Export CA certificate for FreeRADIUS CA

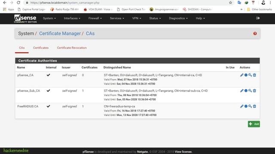pos(246,106)
